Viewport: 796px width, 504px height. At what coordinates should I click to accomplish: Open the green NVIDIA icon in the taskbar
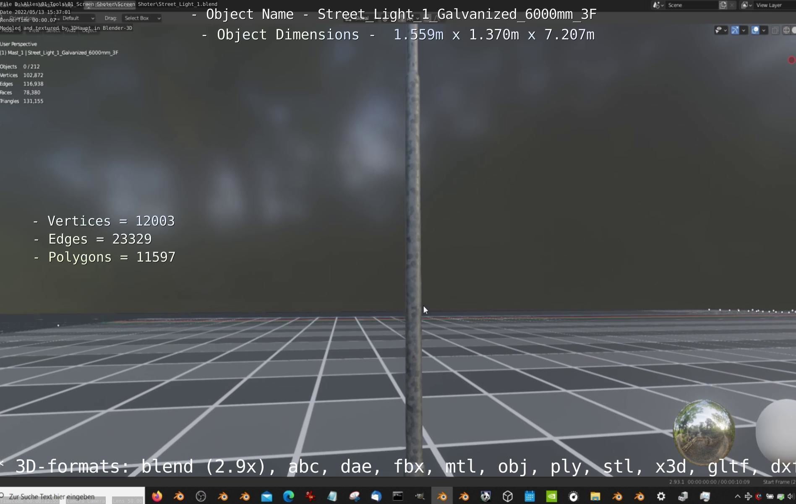coord(551,496)
